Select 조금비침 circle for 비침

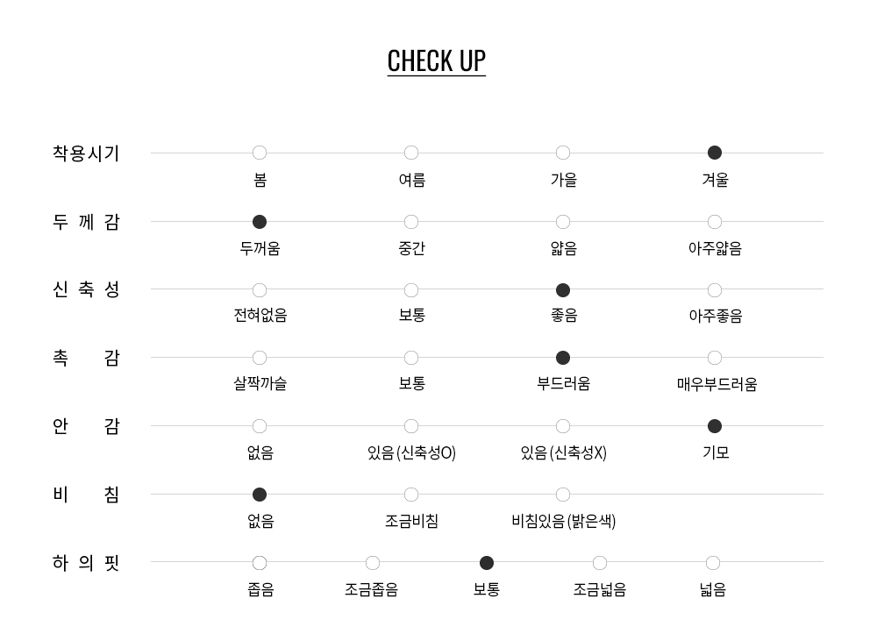point(411,495)
